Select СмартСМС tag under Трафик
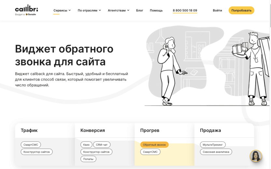 pos(31,145)
